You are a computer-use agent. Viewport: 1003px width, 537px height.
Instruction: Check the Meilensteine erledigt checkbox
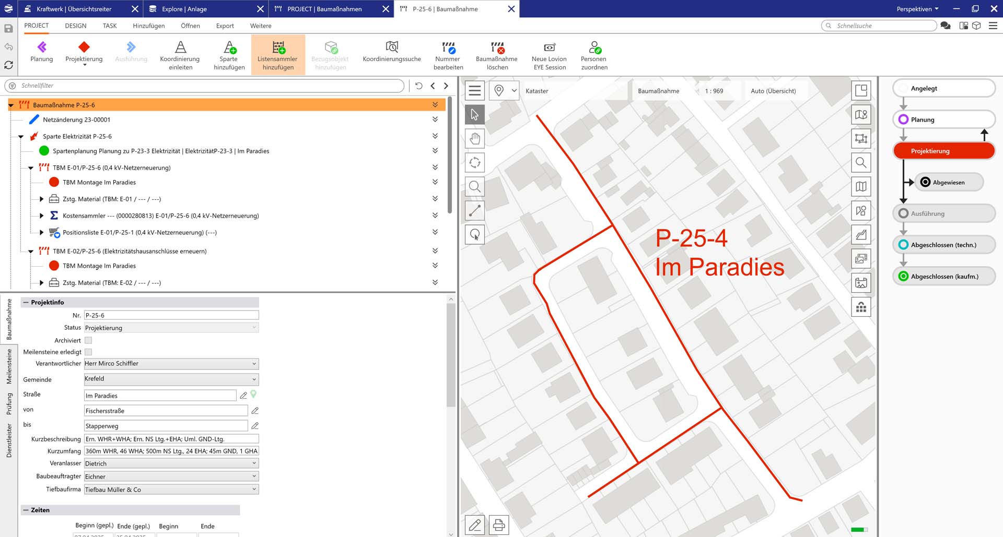[x=88, y=352]
